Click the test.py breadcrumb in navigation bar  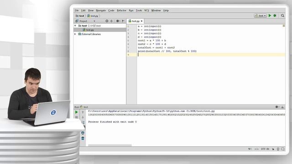[x=93, y=16]
